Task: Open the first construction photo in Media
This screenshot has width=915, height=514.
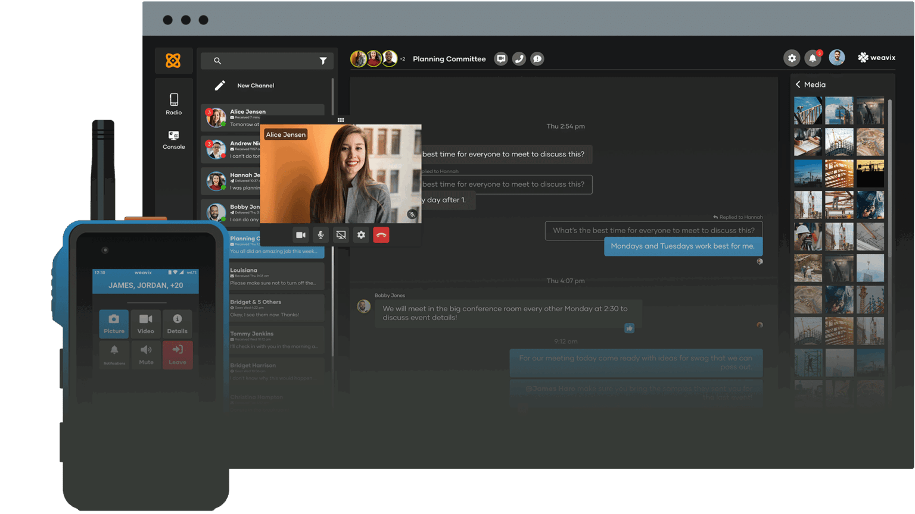Action: 807,110
